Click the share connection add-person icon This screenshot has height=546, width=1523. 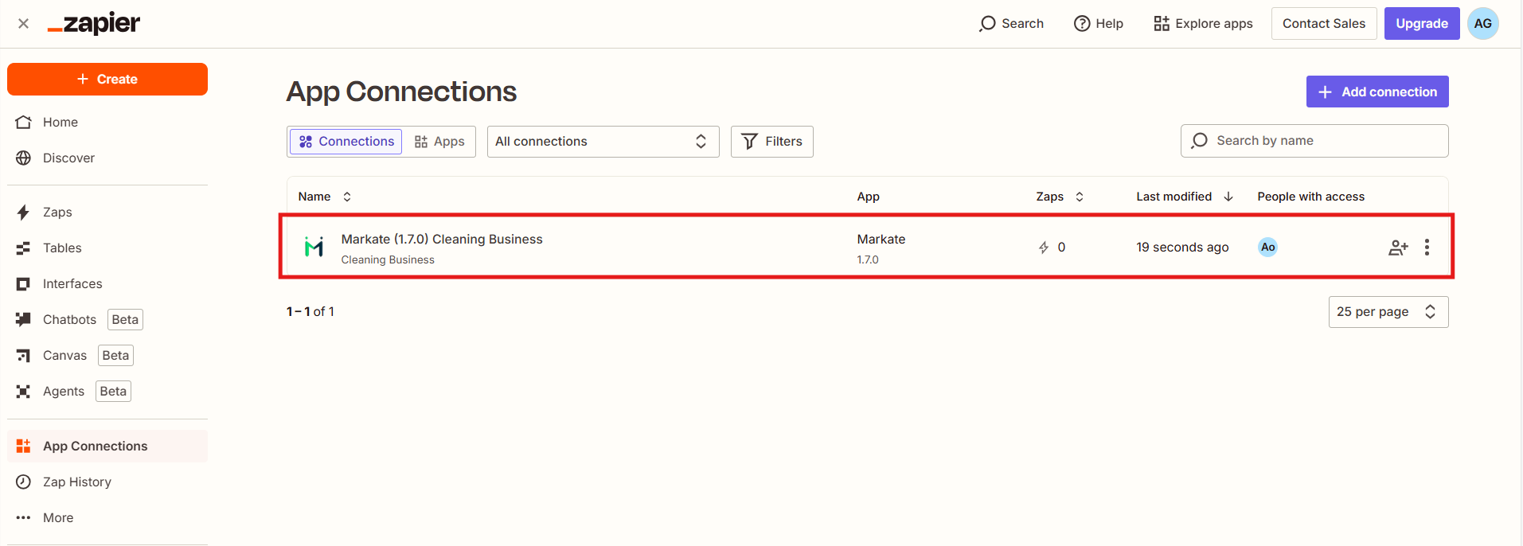[x=1398, y=248]
